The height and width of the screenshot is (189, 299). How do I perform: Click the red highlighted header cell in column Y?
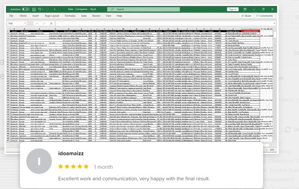click(250, 31)
